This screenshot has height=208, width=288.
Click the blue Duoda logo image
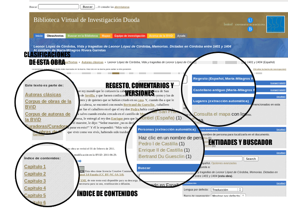click(x=275, y=24)
